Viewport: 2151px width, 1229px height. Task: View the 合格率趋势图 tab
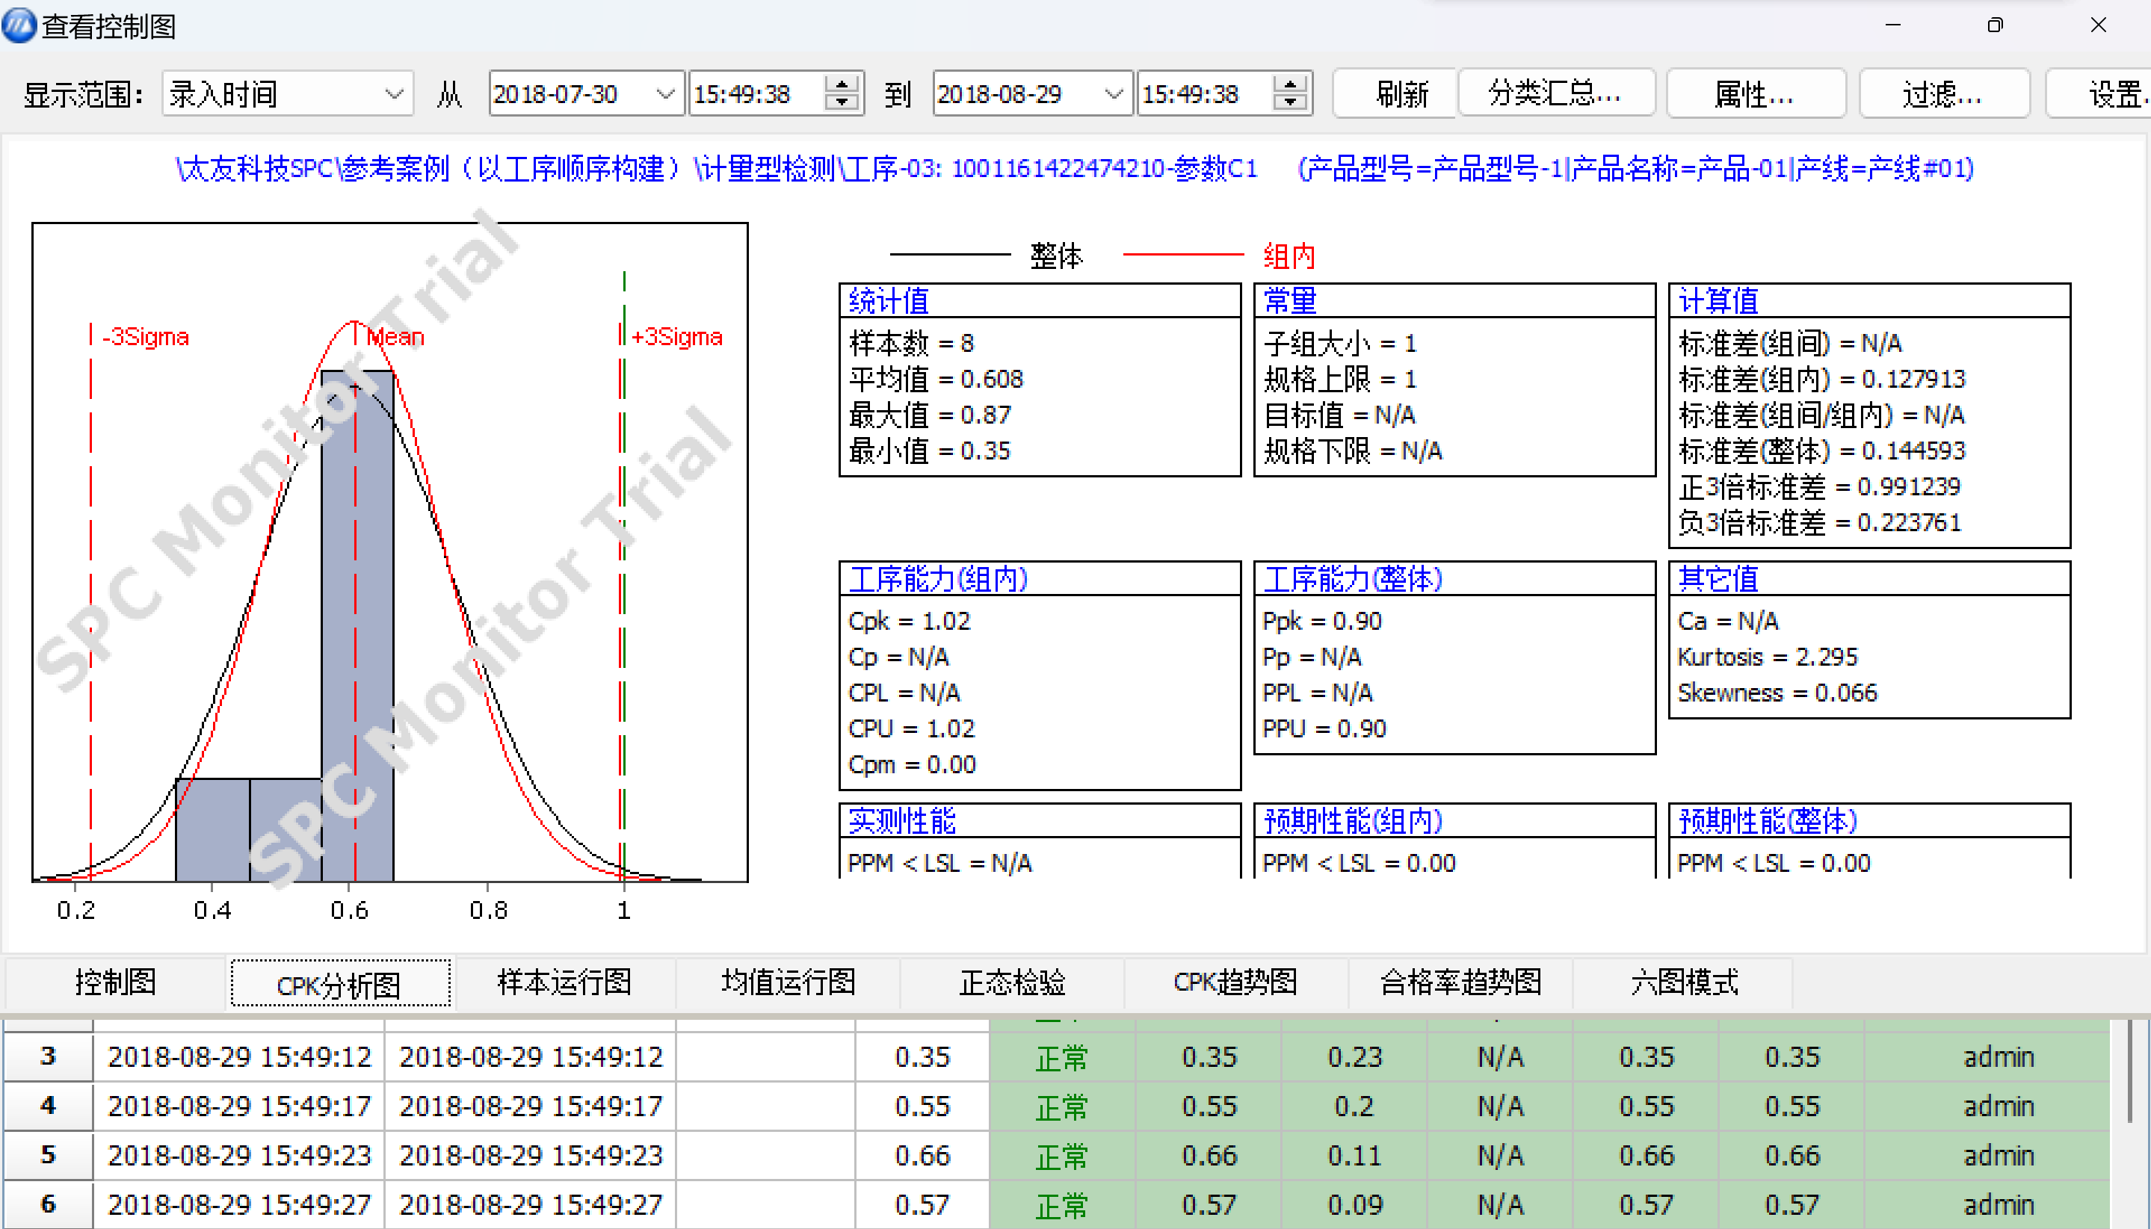(x=1460, y=982)
